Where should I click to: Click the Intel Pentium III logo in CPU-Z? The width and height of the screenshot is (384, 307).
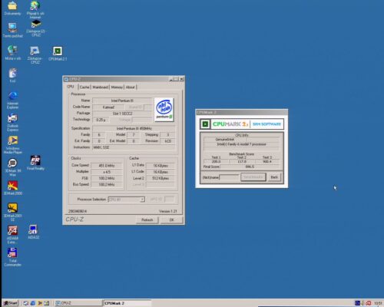click(x=164, y=110)
